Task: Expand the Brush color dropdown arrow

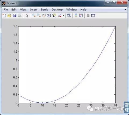Action: point(63,16)
